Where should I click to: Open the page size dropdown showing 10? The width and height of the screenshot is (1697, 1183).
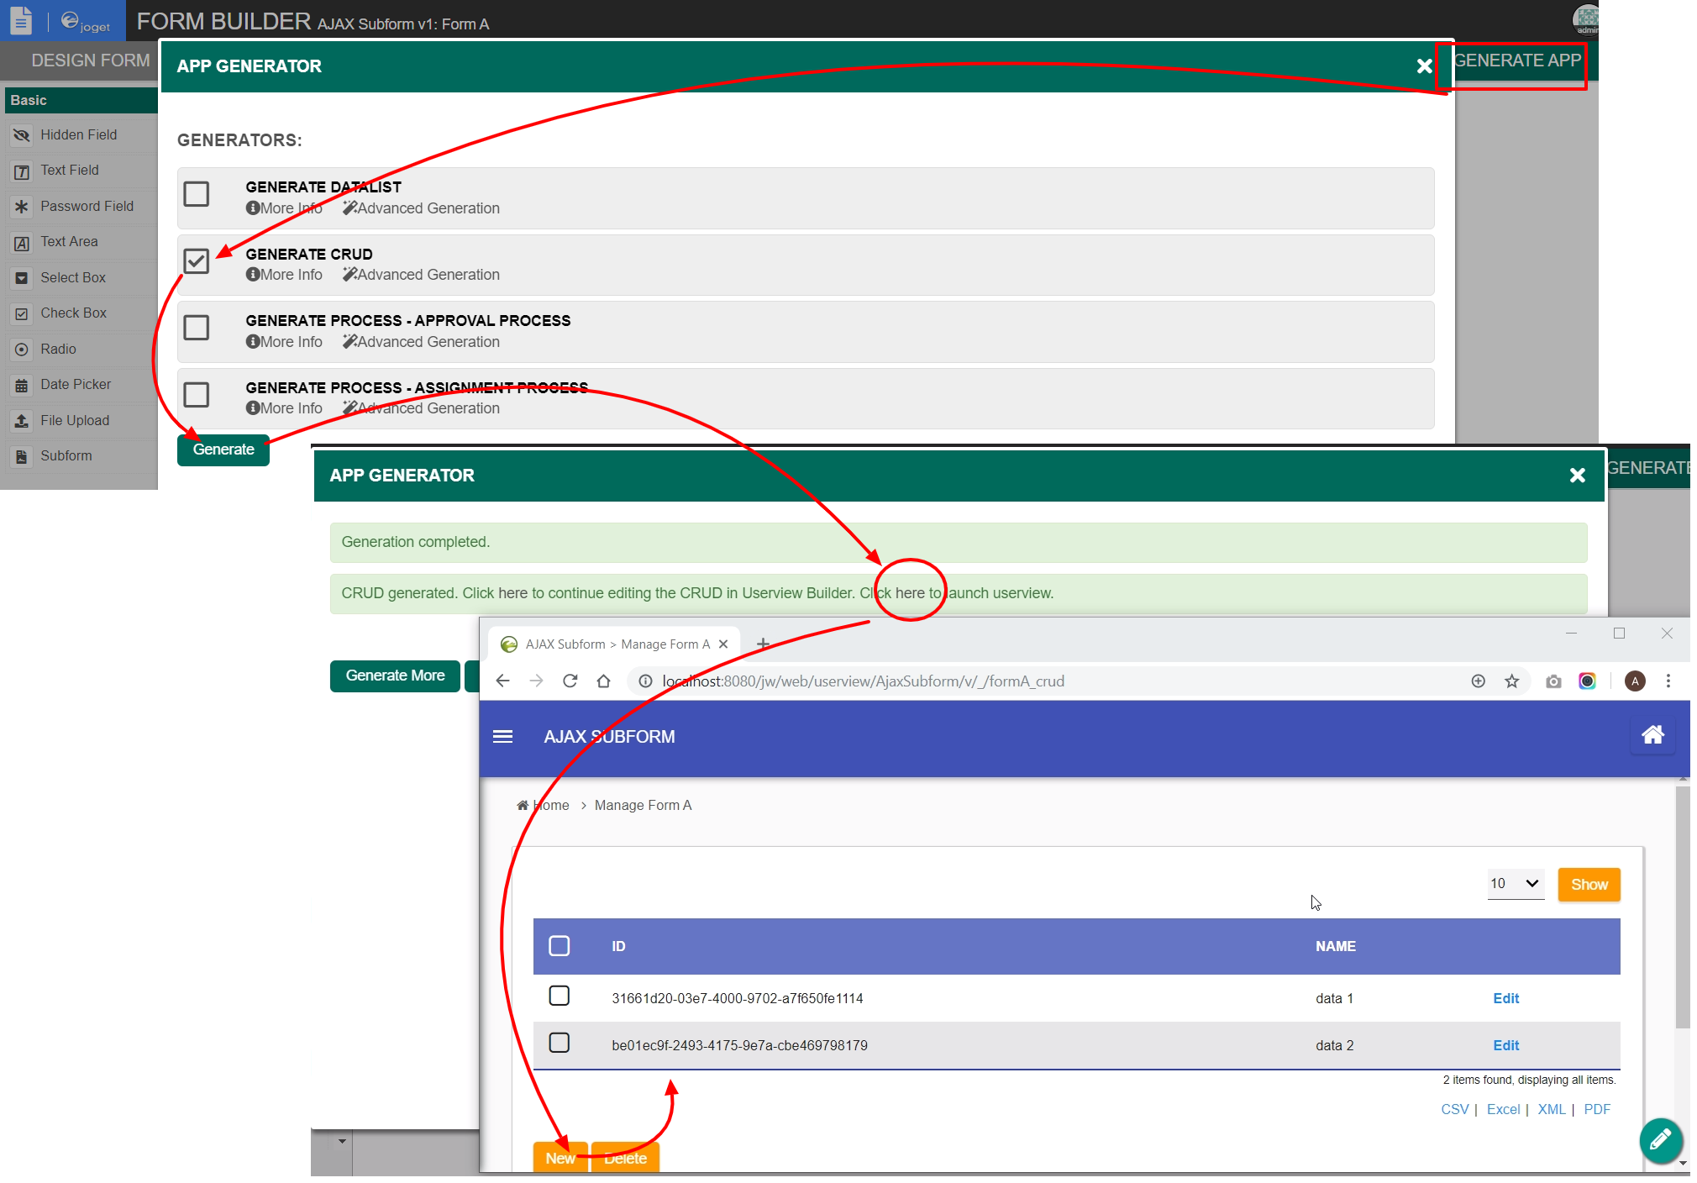(x=1515, y=884)
